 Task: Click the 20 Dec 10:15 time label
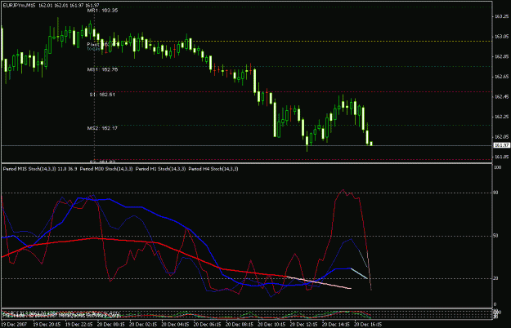(271, 325)
